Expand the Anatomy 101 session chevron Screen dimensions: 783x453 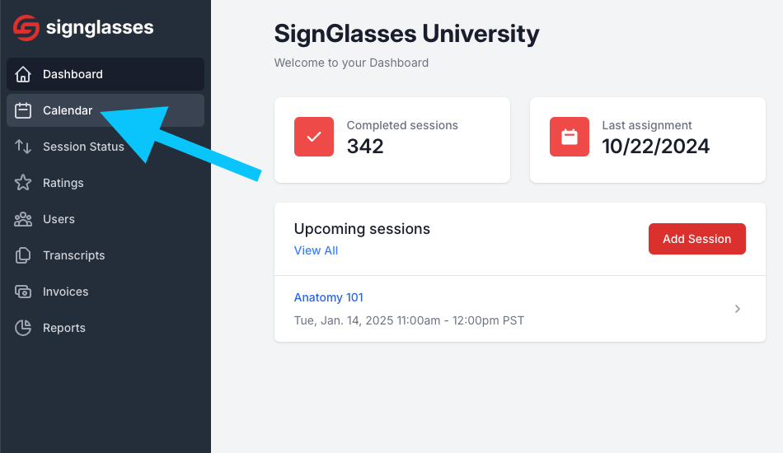point(737,309)
